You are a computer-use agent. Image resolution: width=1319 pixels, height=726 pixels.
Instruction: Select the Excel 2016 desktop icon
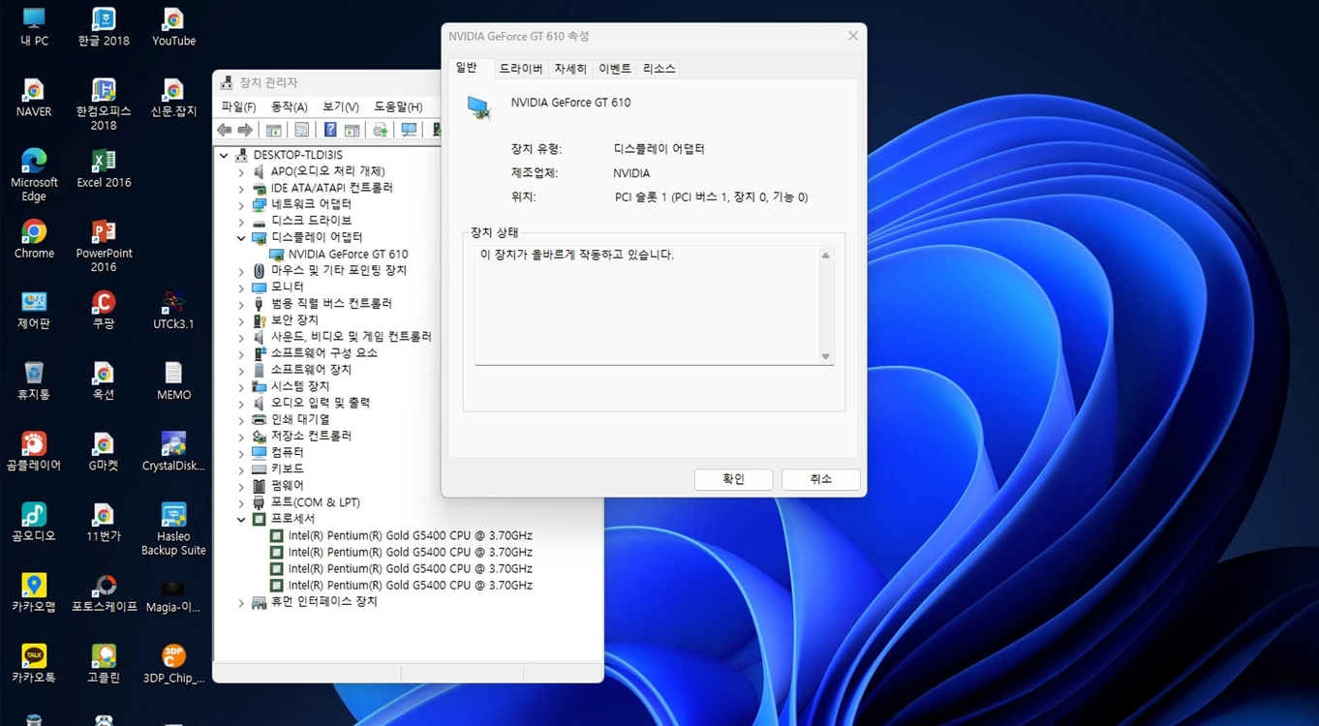(x=104, y=168)
